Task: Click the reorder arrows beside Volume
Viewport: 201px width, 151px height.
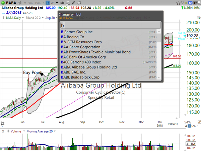Action: click(x=8, y=131)
